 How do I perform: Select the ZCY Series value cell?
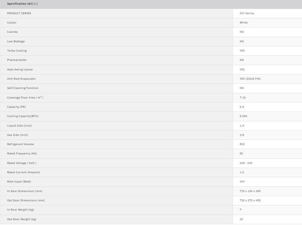[247, 13]
